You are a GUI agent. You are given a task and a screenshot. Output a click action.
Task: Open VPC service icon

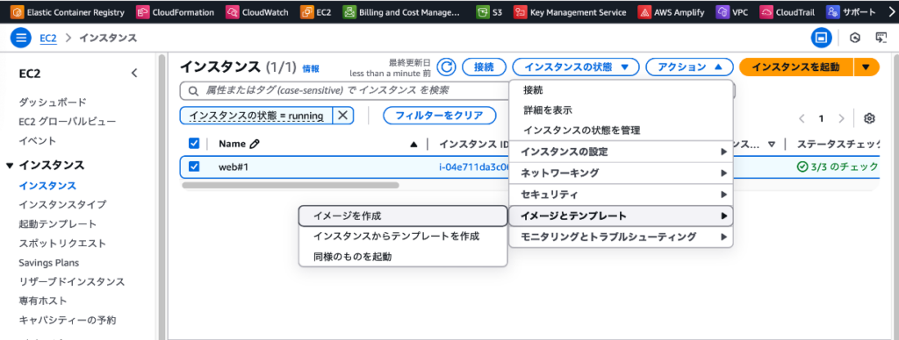(x=723, y=11)
